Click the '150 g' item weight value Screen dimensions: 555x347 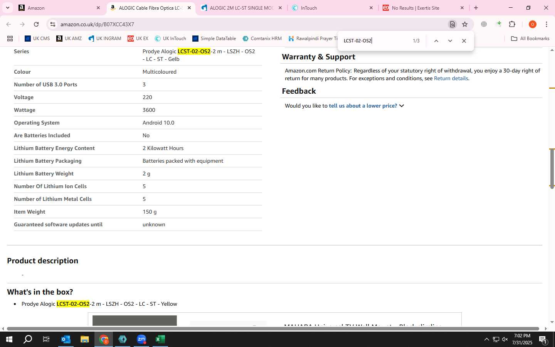click(150, 212)
